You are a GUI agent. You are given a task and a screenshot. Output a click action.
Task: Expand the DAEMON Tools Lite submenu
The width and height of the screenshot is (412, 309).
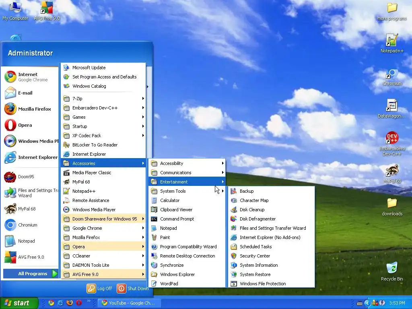click(103, 265)
